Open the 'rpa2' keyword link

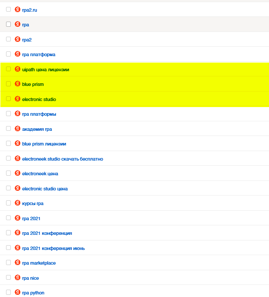pyautogui.click(x=27, y=40)
